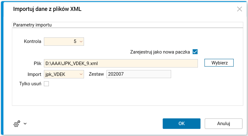
Task: Click the Tylko usuń label text
Action: [x=30, y=84]
